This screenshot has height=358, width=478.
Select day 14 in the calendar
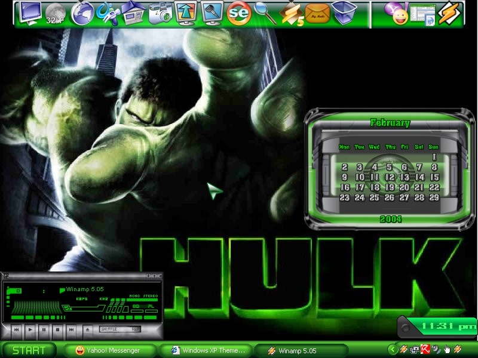tap(420, 177)
